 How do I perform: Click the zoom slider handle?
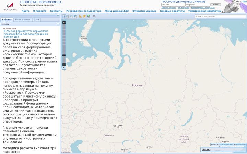(64, 55)
